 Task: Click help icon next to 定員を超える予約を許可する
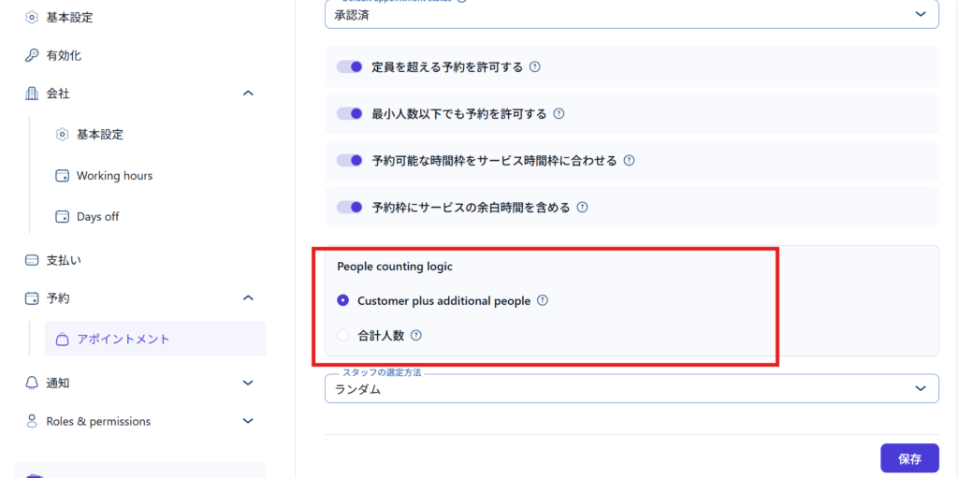(x=535, y=67)
